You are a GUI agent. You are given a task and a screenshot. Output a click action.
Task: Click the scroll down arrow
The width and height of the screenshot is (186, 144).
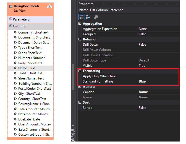pyautogui.click(x=73, y=126)
